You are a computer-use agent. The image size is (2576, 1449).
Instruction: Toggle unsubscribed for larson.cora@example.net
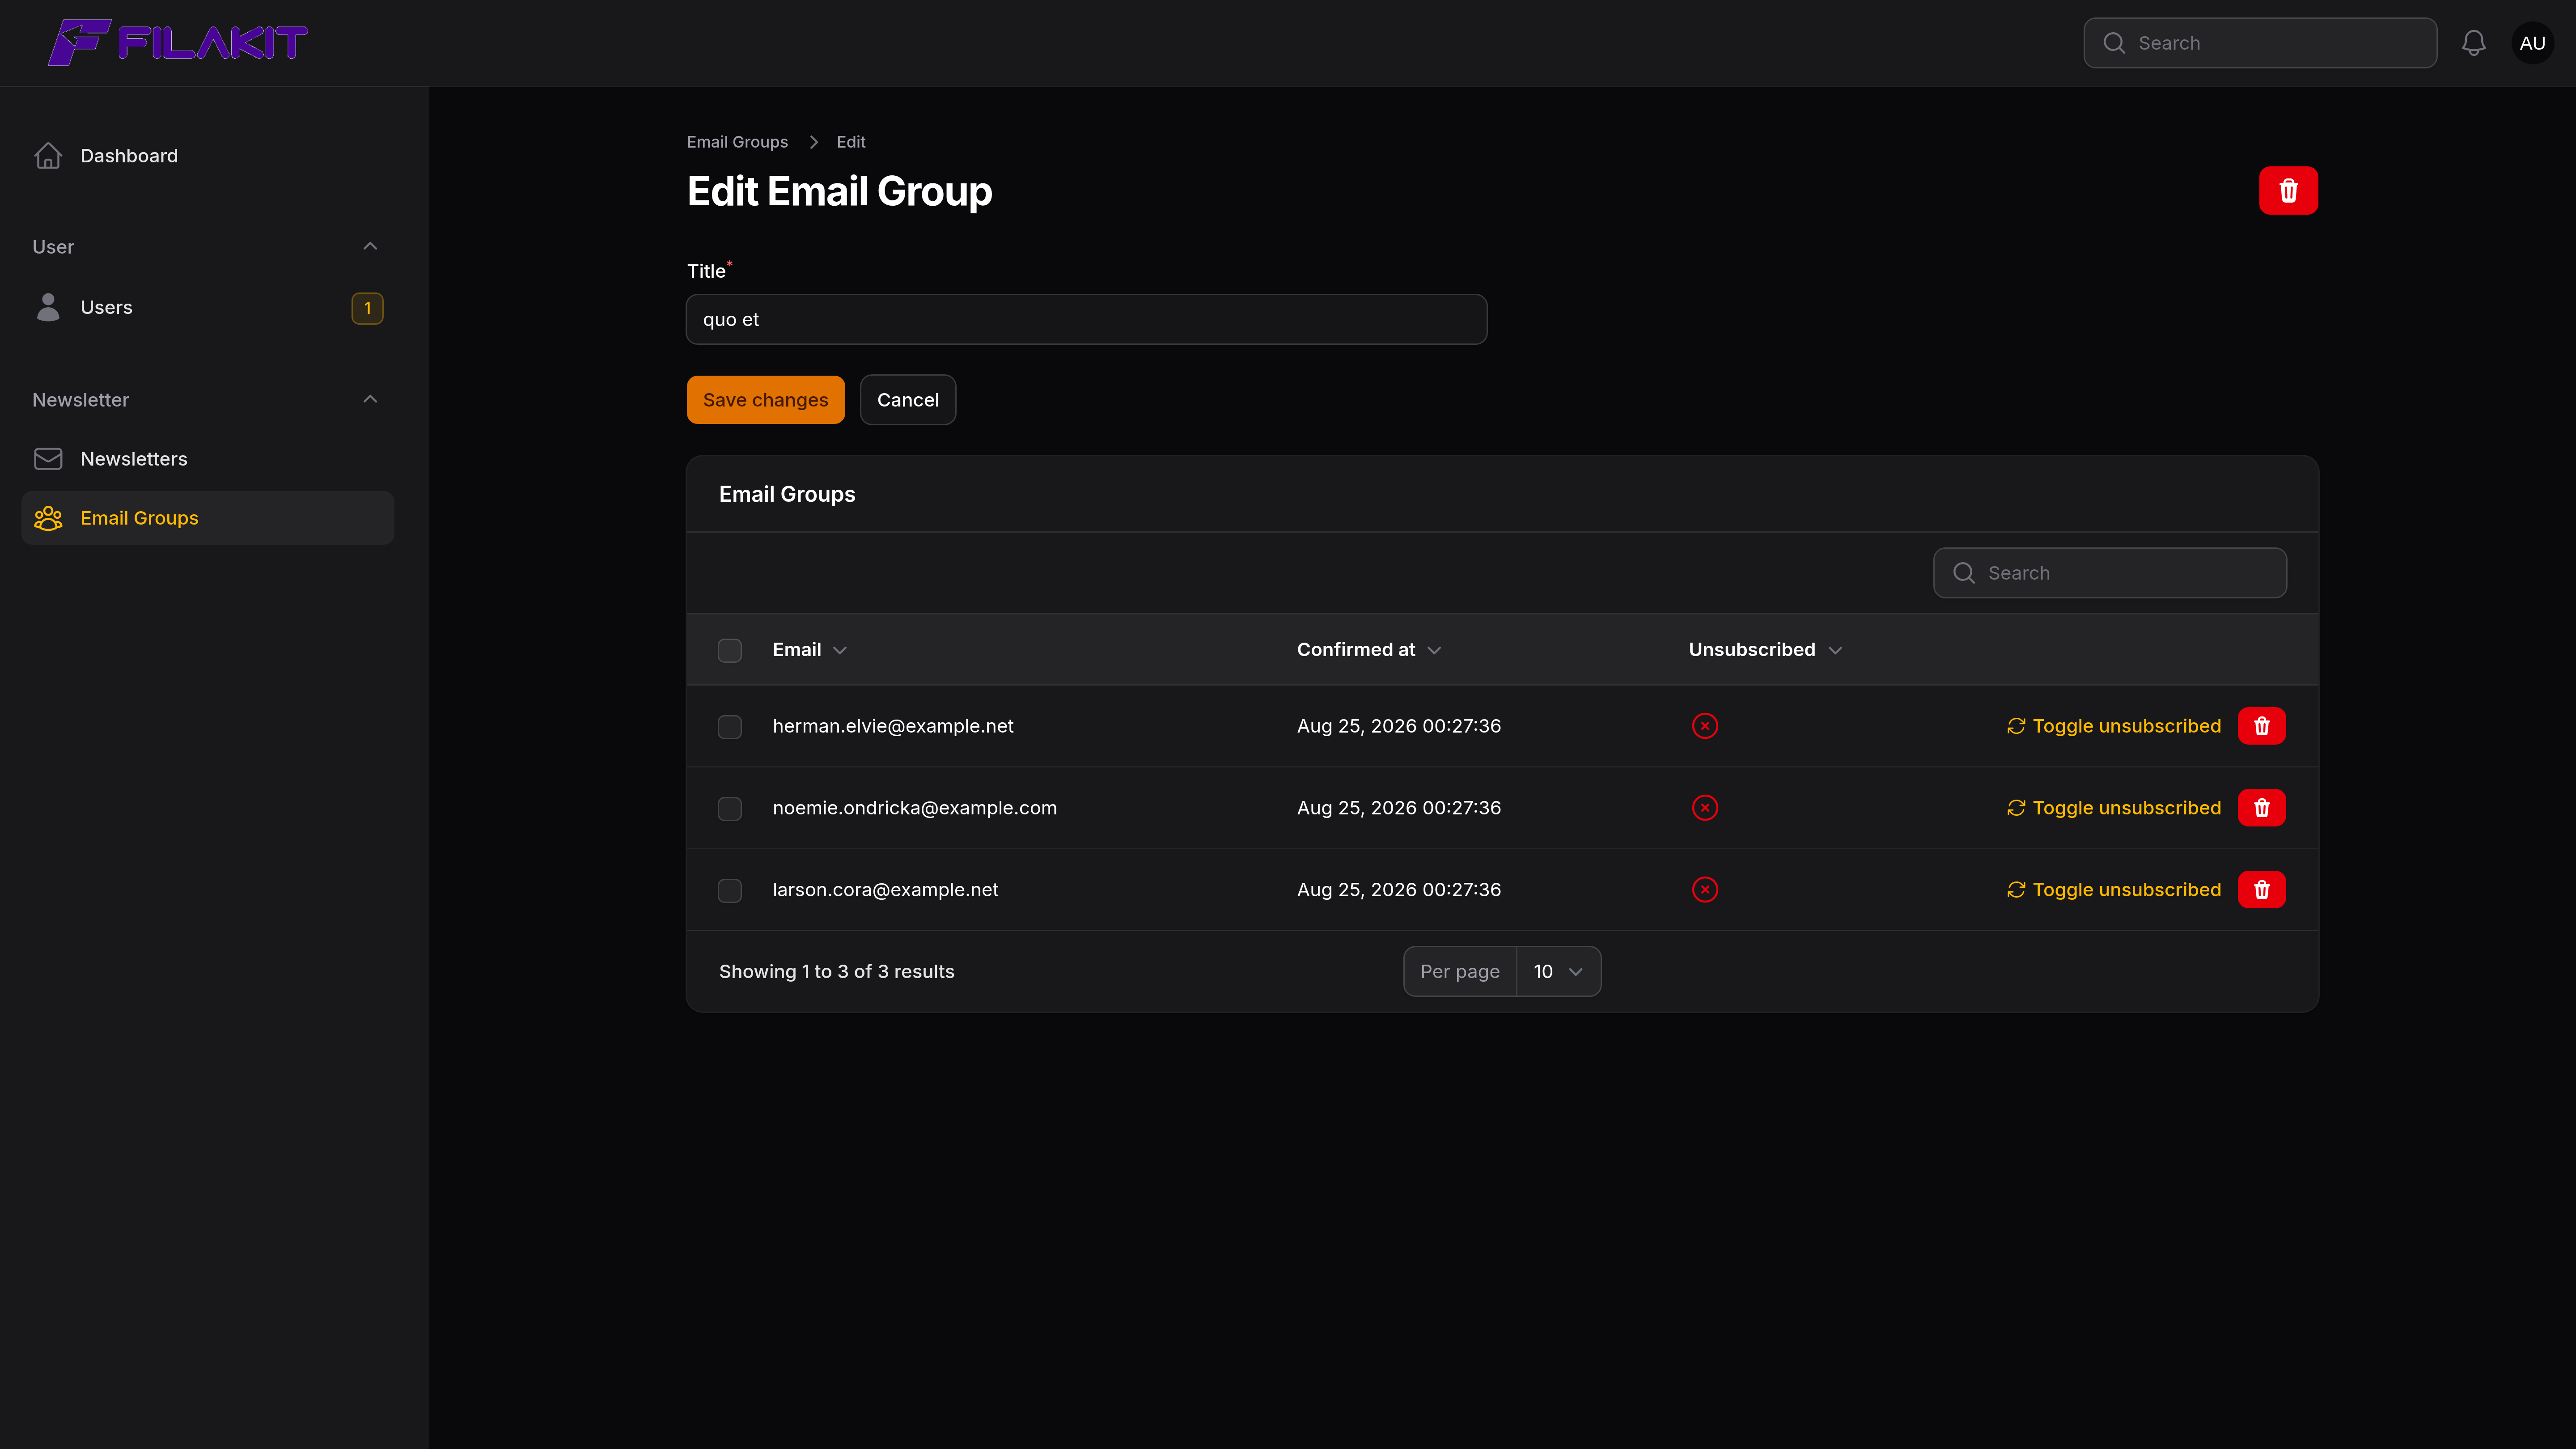[x=2114, y=890]
